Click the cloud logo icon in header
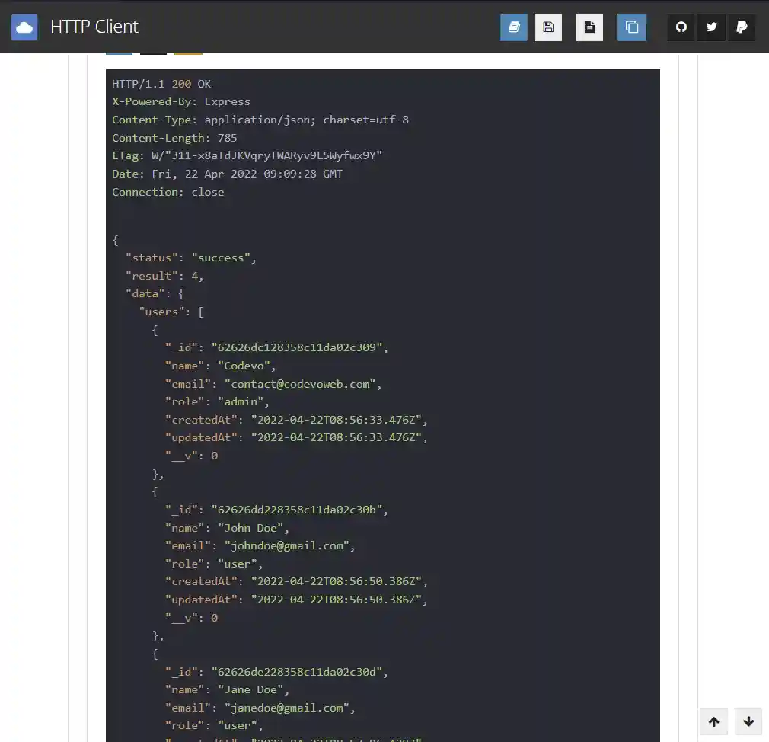The height and width of the screenshot is (742, 769). (24, 27)
